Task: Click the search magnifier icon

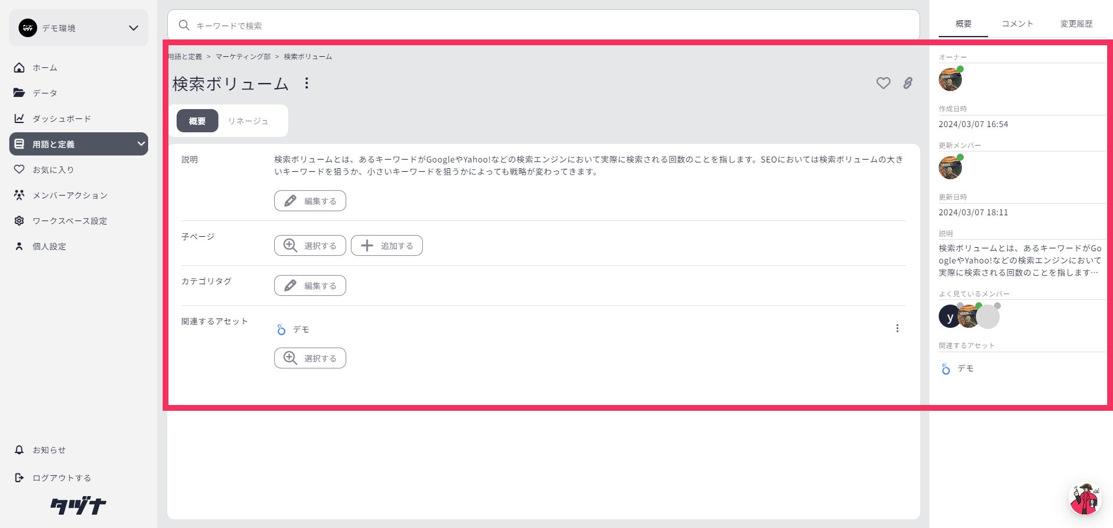Action: click(184, 26)
